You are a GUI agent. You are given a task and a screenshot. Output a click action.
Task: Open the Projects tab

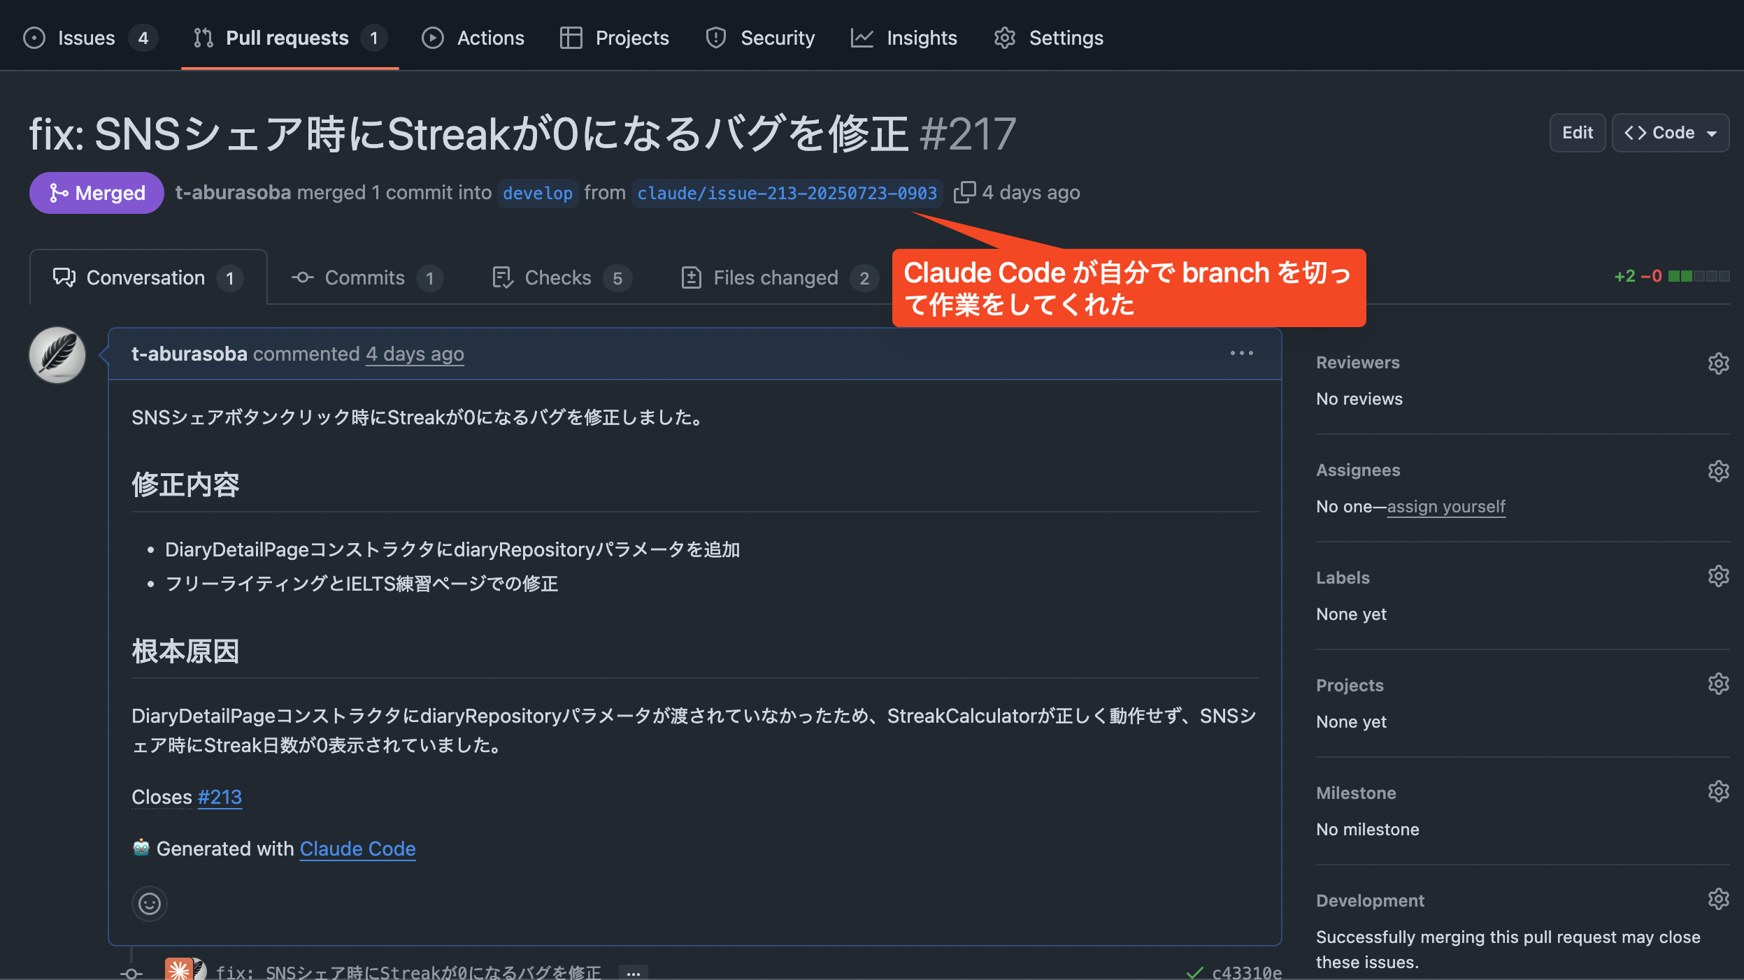(x=615, y=38)
